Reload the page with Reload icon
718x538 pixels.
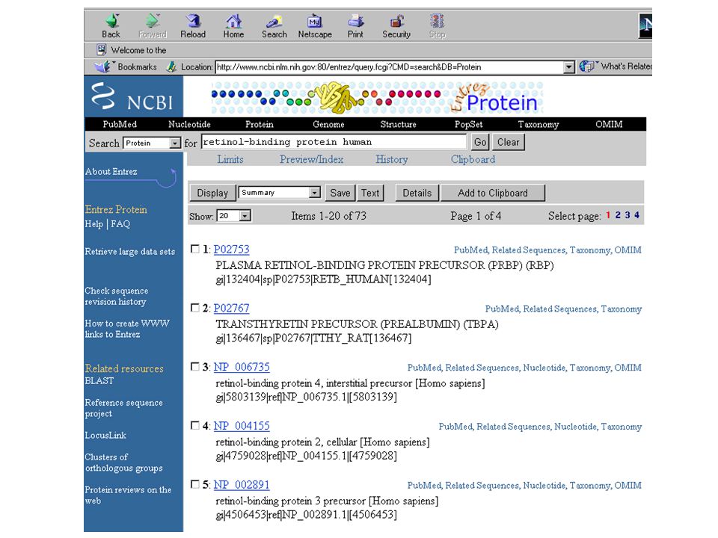(x=193, y=21)
